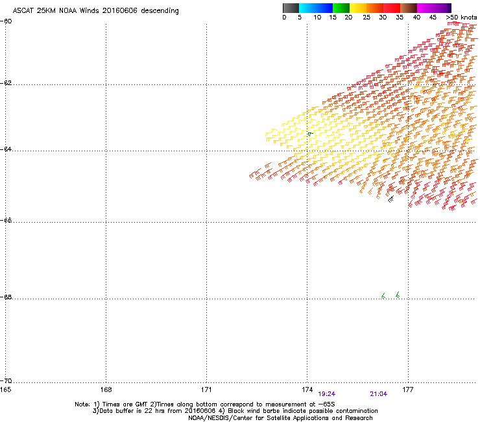Click the orange 25-30 knots color band
Viewport: 480px width, 422px height.
click(x=375, y=8)
